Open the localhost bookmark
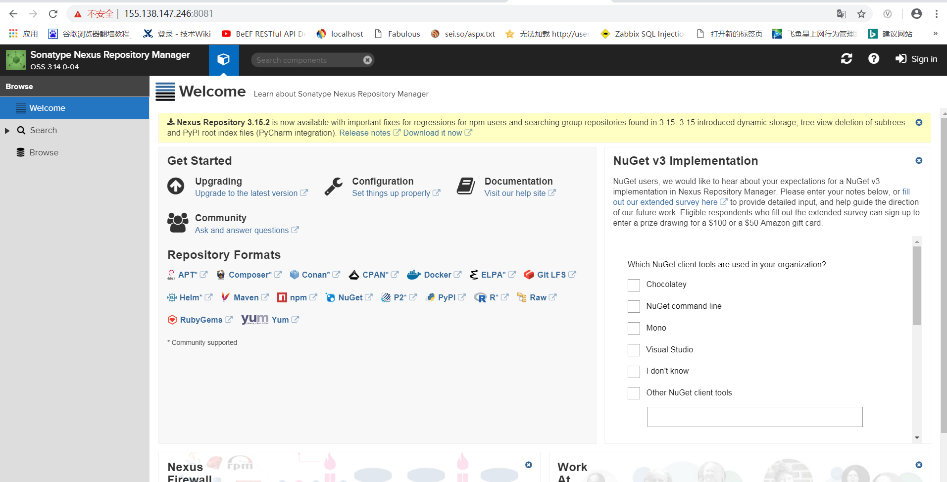Viewport: 947px width, 482px height. tap(340, 34)
